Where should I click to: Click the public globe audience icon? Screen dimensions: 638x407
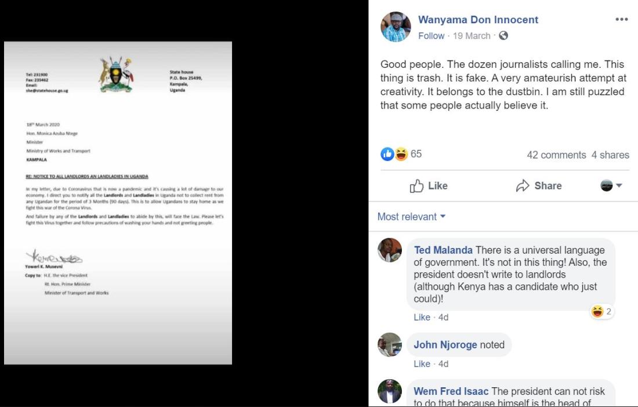pyautogui.click(x=503, y=36)
